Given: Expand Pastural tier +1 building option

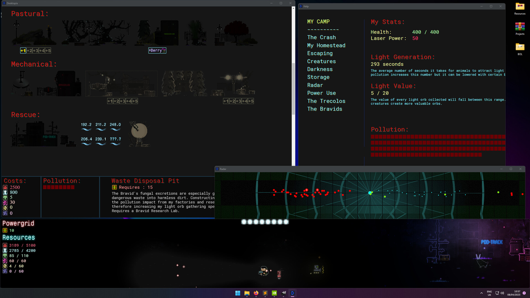Looking at the screenshot, I should click(x=23, y=50).
